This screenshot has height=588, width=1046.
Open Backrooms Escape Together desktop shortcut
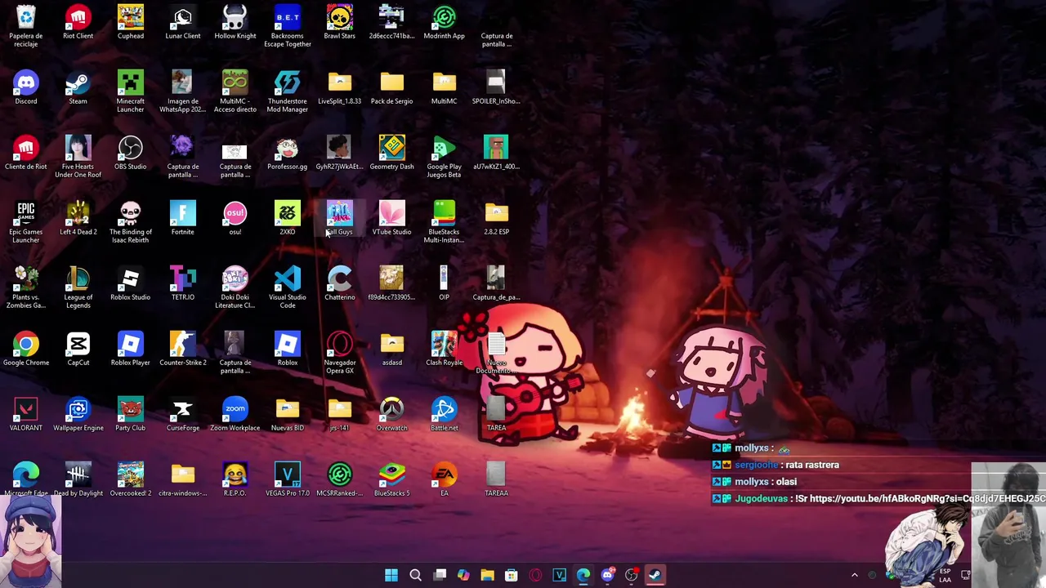(x=288, y=25)
